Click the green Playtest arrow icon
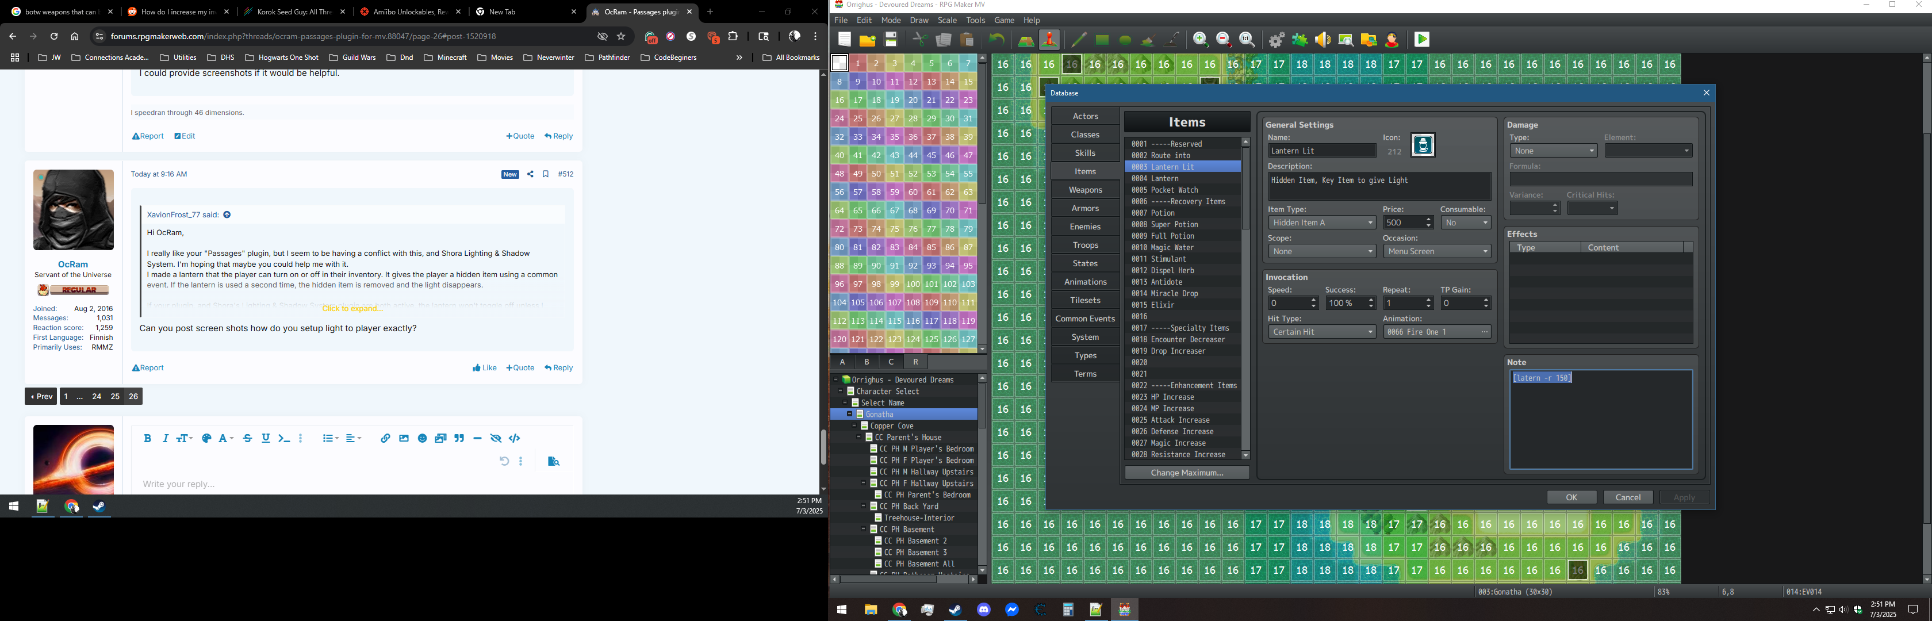 [x=1422, y=40]
